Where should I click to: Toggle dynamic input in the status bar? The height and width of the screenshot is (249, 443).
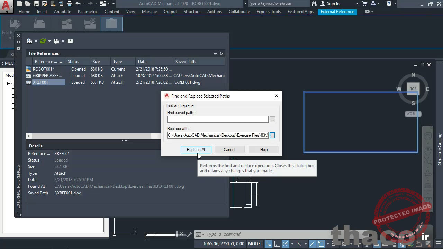268,244
